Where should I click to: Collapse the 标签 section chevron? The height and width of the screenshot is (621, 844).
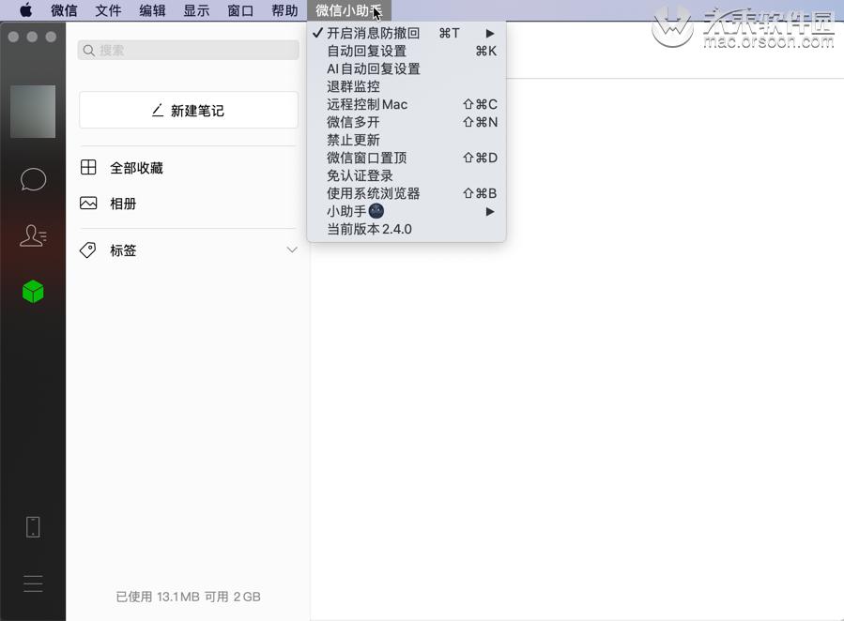pos(292,250)
